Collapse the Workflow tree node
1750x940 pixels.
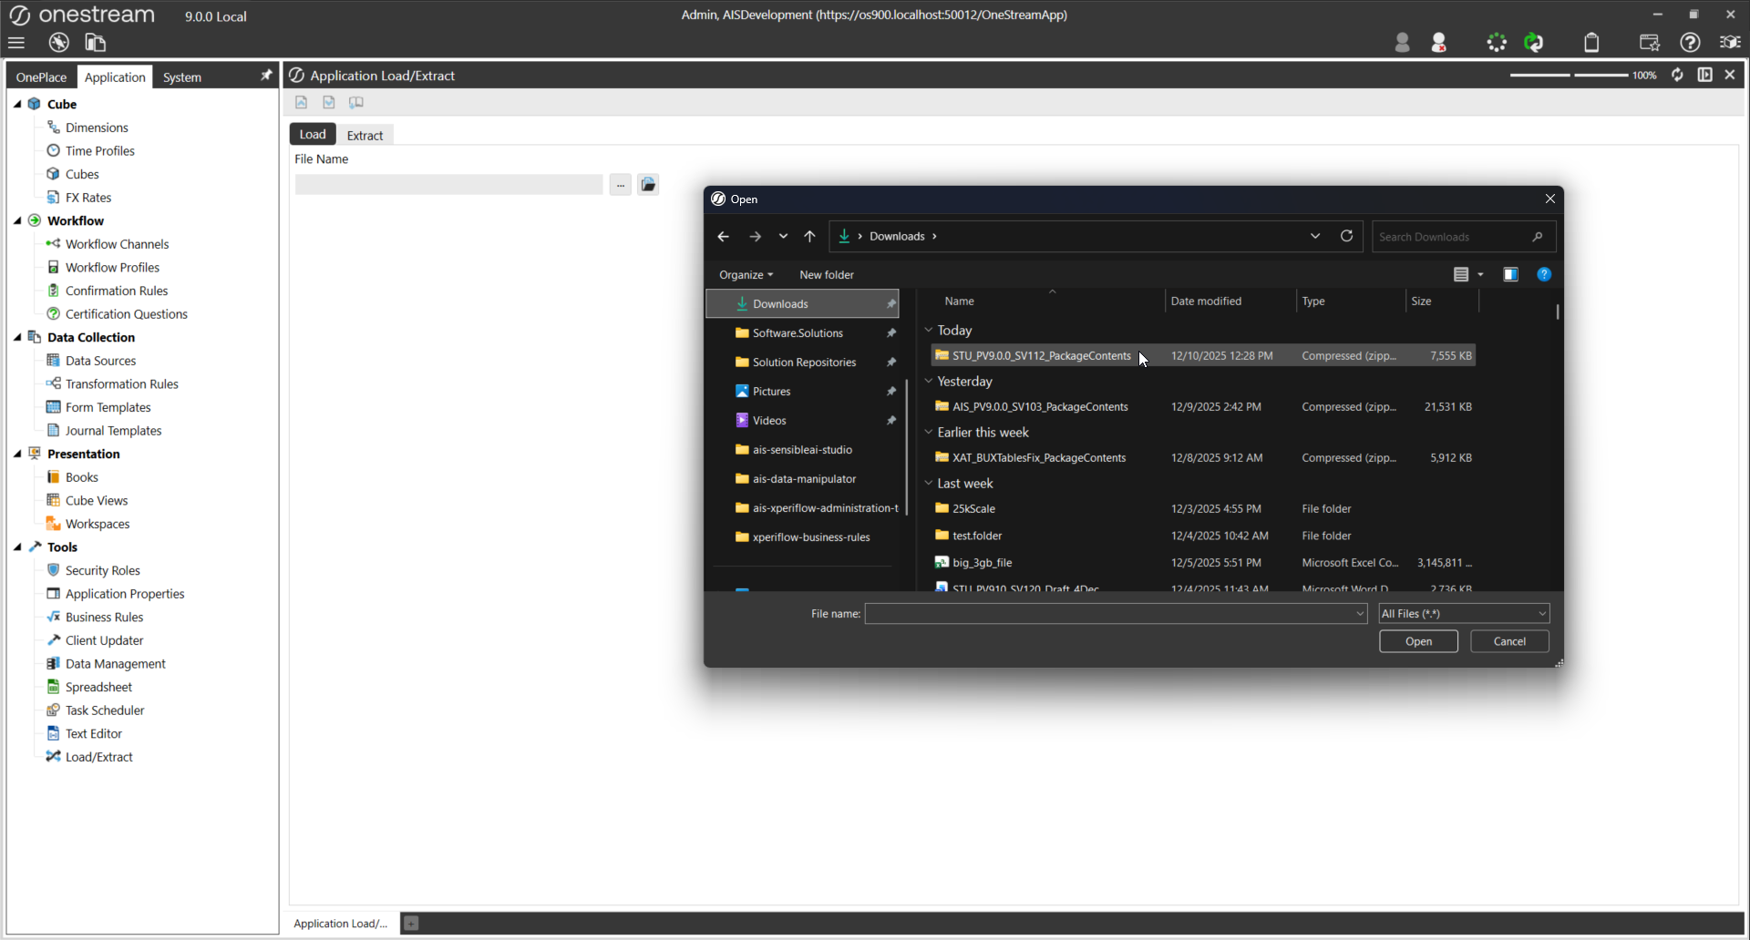click(x=17, y=220)
